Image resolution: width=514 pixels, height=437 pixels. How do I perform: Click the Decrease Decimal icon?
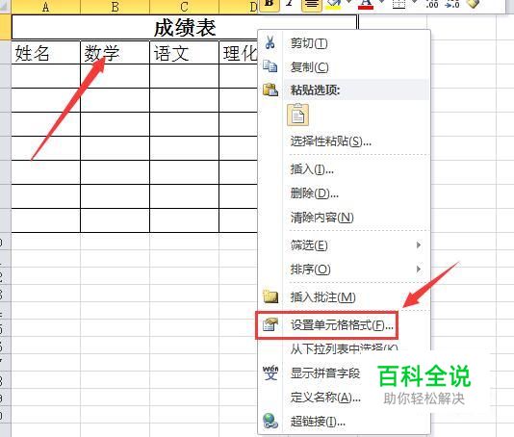click(x=452, y=5)
